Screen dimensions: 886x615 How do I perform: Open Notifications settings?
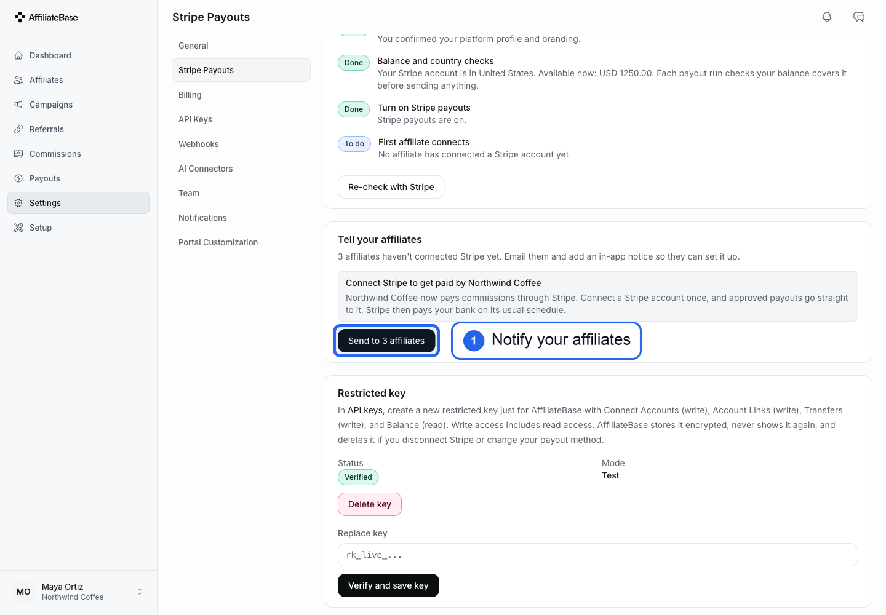[241, 218]
